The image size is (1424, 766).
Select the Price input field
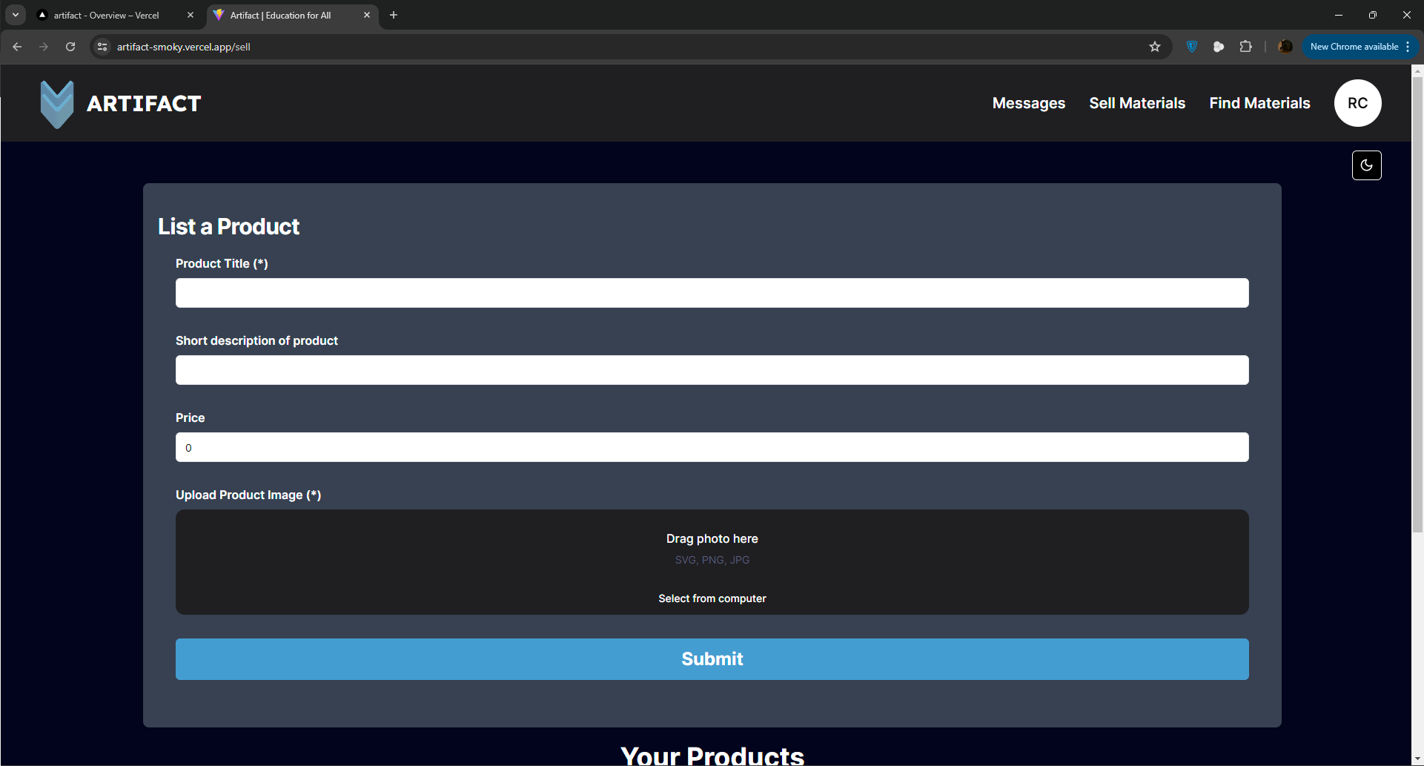[712, 447]
